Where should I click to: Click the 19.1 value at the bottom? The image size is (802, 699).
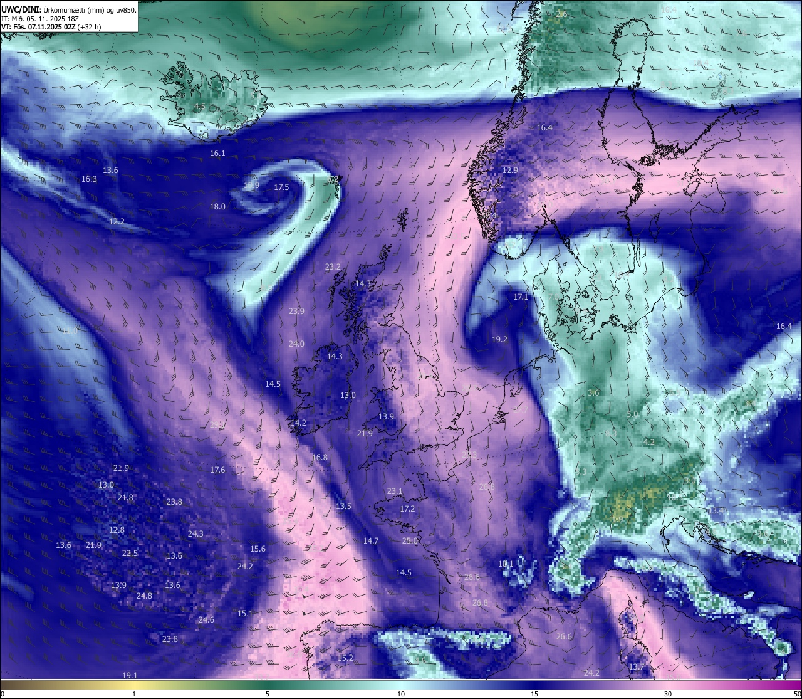pyautogui.click(x=130, y=675)
